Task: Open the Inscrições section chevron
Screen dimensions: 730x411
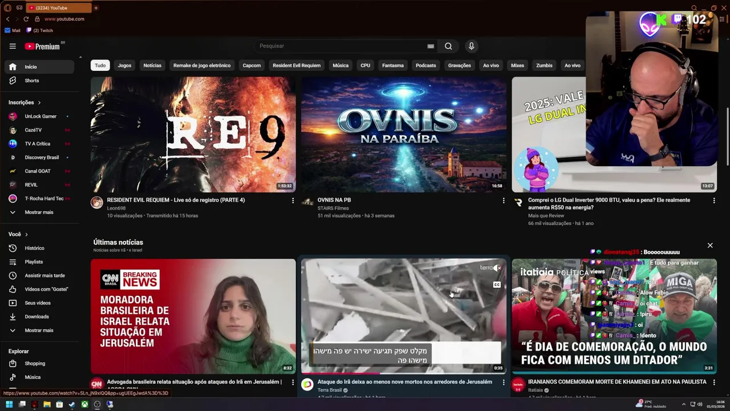Action: 39,103
